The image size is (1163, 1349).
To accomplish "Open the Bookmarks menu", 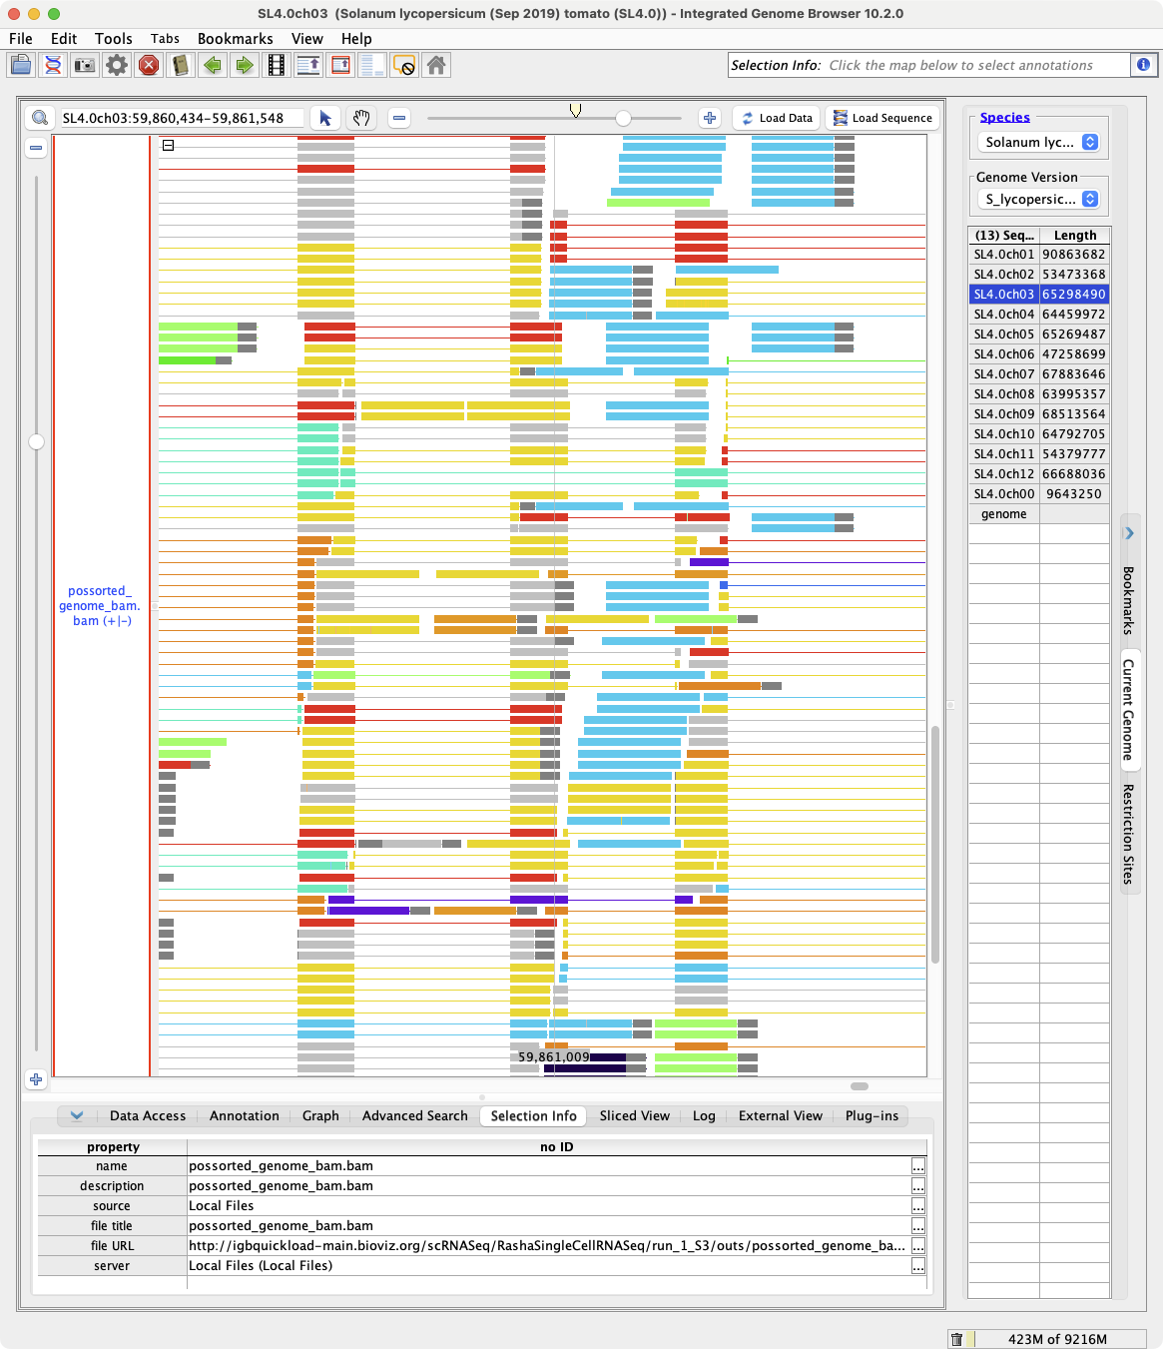I will point(235,39).
